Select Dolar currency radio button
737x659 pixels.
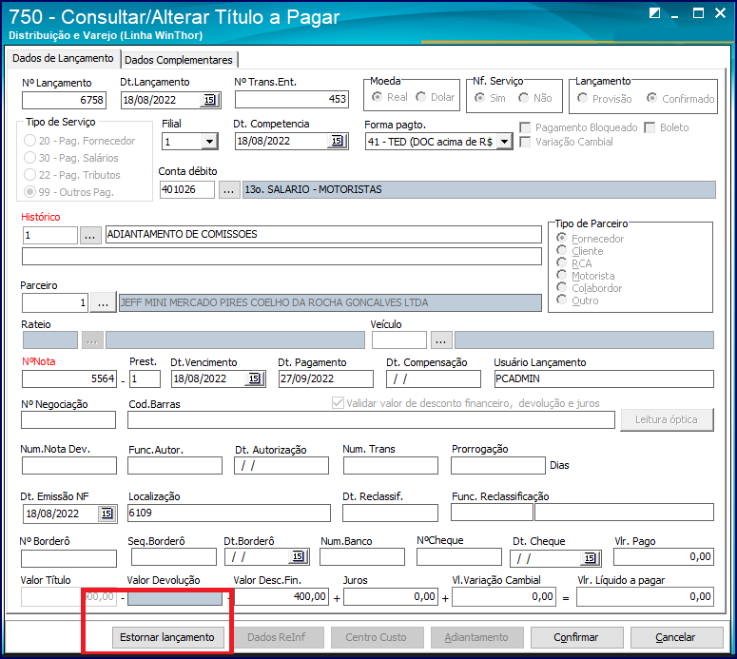coord(421,97)
